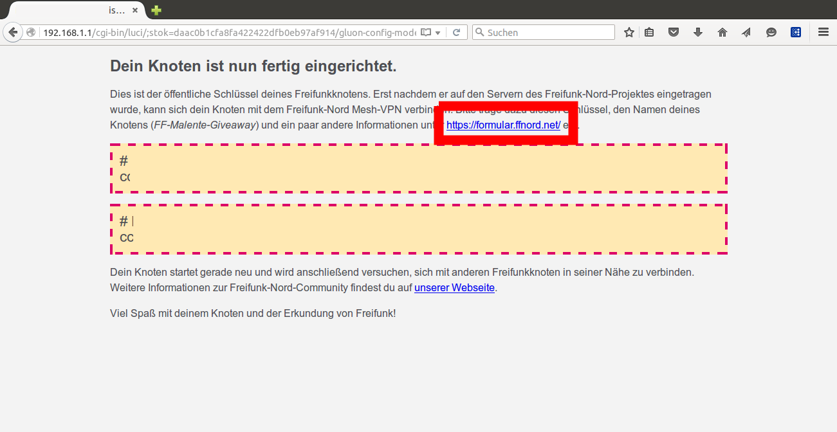Click the globe site identity icon

coord(30,32)
